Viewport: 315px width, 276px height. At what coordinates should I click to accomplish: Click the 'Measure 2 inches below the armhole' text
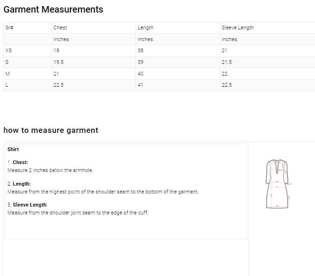click(x=50, y=170)
